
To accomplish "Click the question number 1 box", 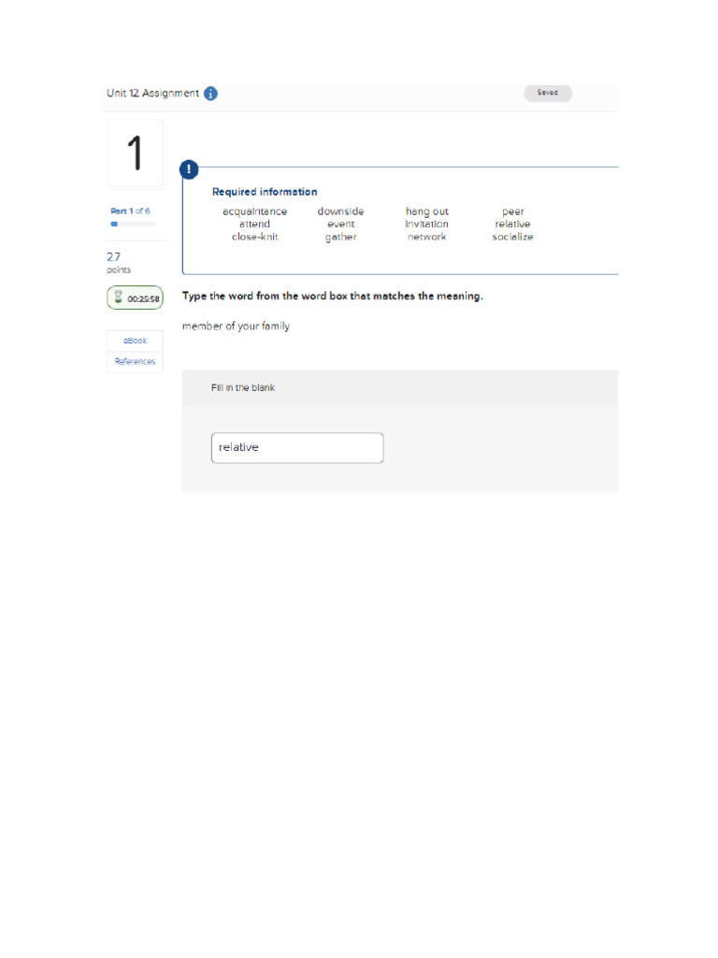I will (x=135, y=152).
